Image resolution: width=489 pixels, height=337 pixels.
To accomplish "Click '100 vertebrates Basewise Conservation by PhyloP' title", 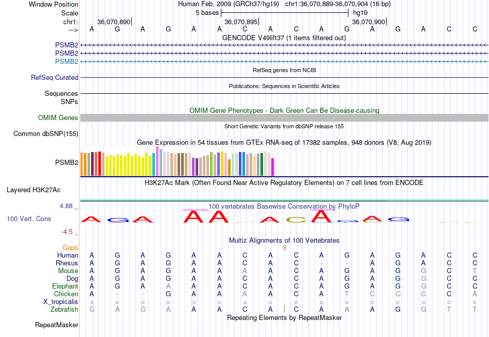I will point(284,207).
